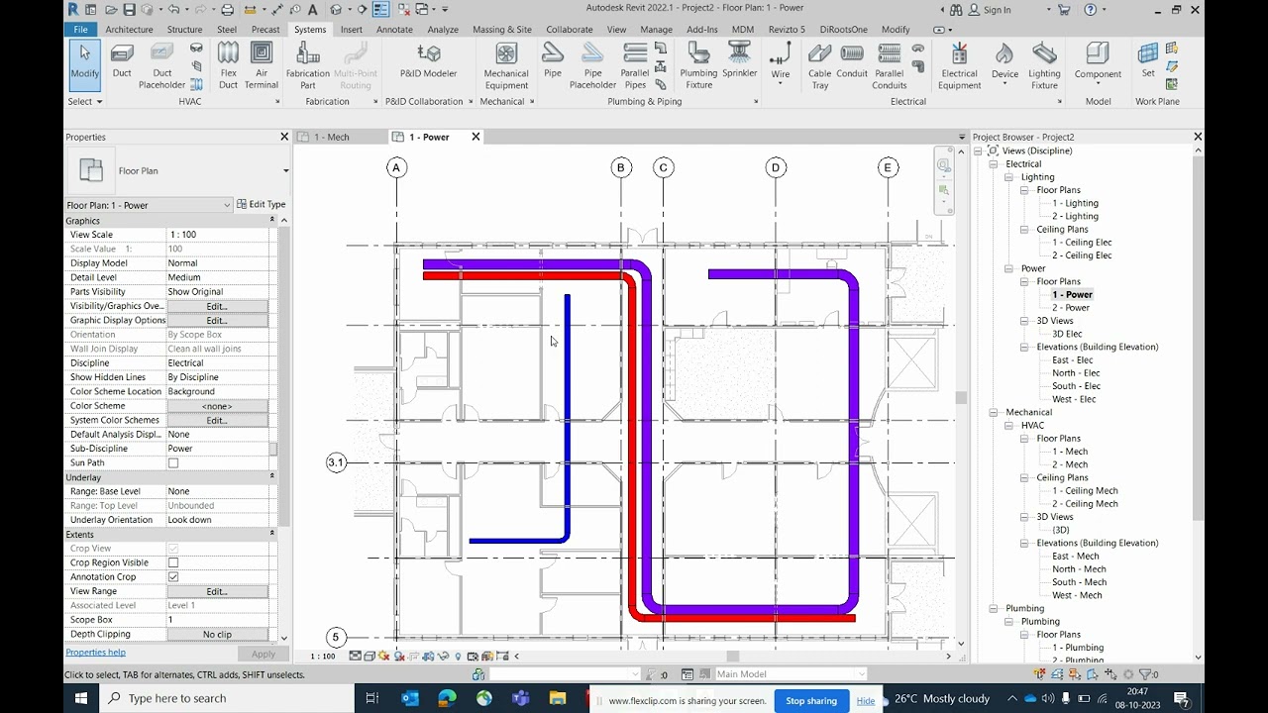Toggle the Sun Path checkbox
The image size is (1268, 713).
173,462
